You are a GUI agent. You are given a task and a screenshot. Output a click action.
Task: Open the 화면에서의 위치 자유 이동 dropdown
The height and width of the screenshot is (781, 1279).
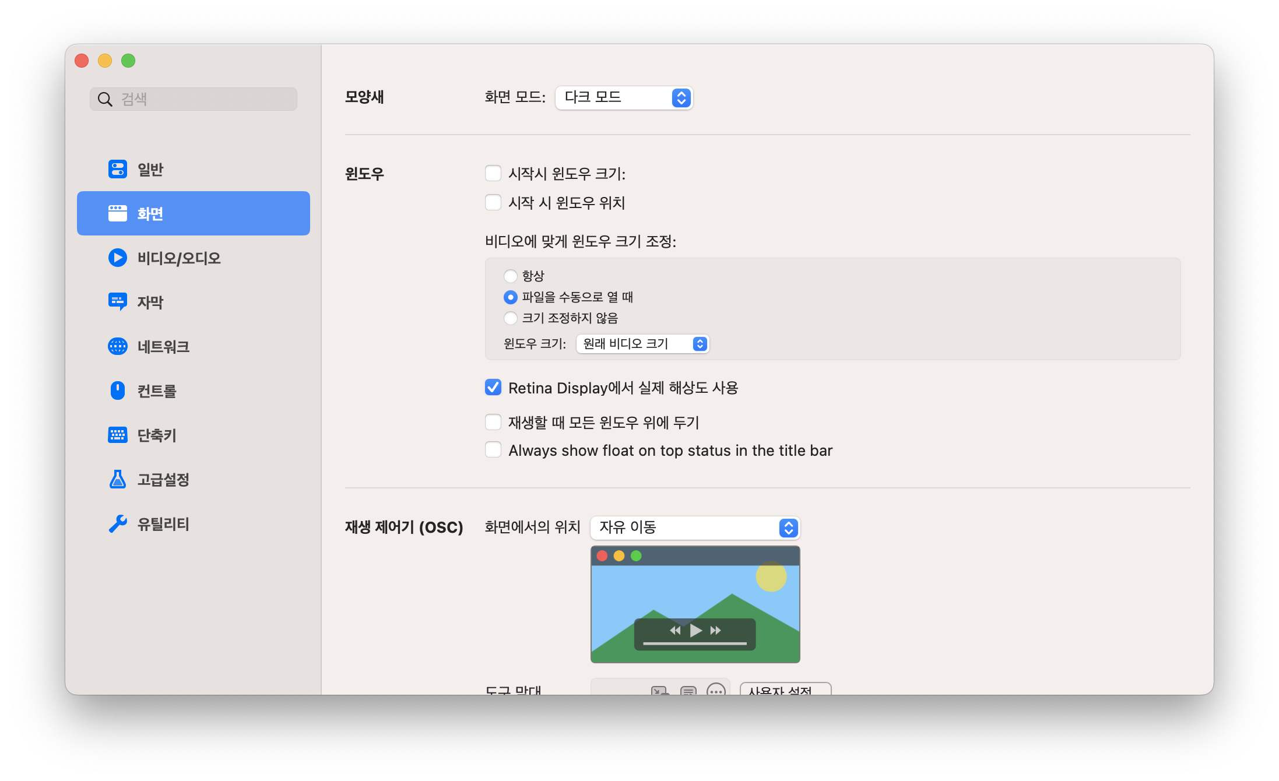(695, 527)
